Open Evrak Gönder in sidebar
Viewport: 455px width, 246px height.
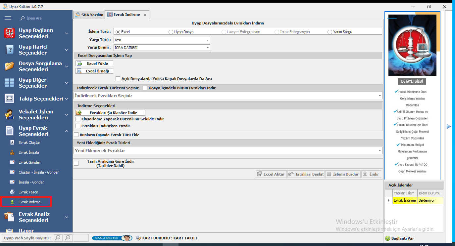[29, 162]
